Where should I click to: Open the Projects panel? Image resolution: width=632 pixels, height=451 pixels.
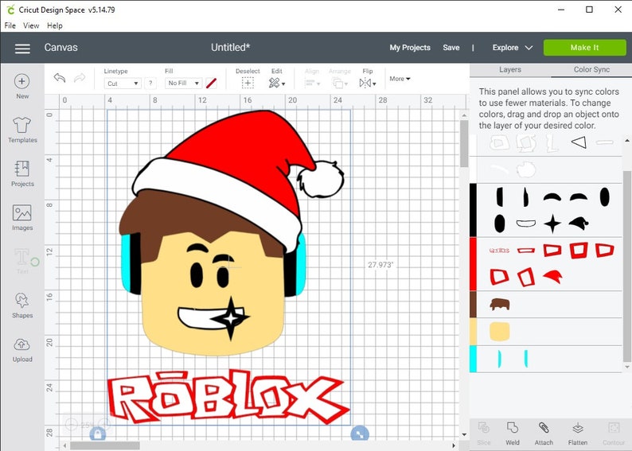pos(22,173)
